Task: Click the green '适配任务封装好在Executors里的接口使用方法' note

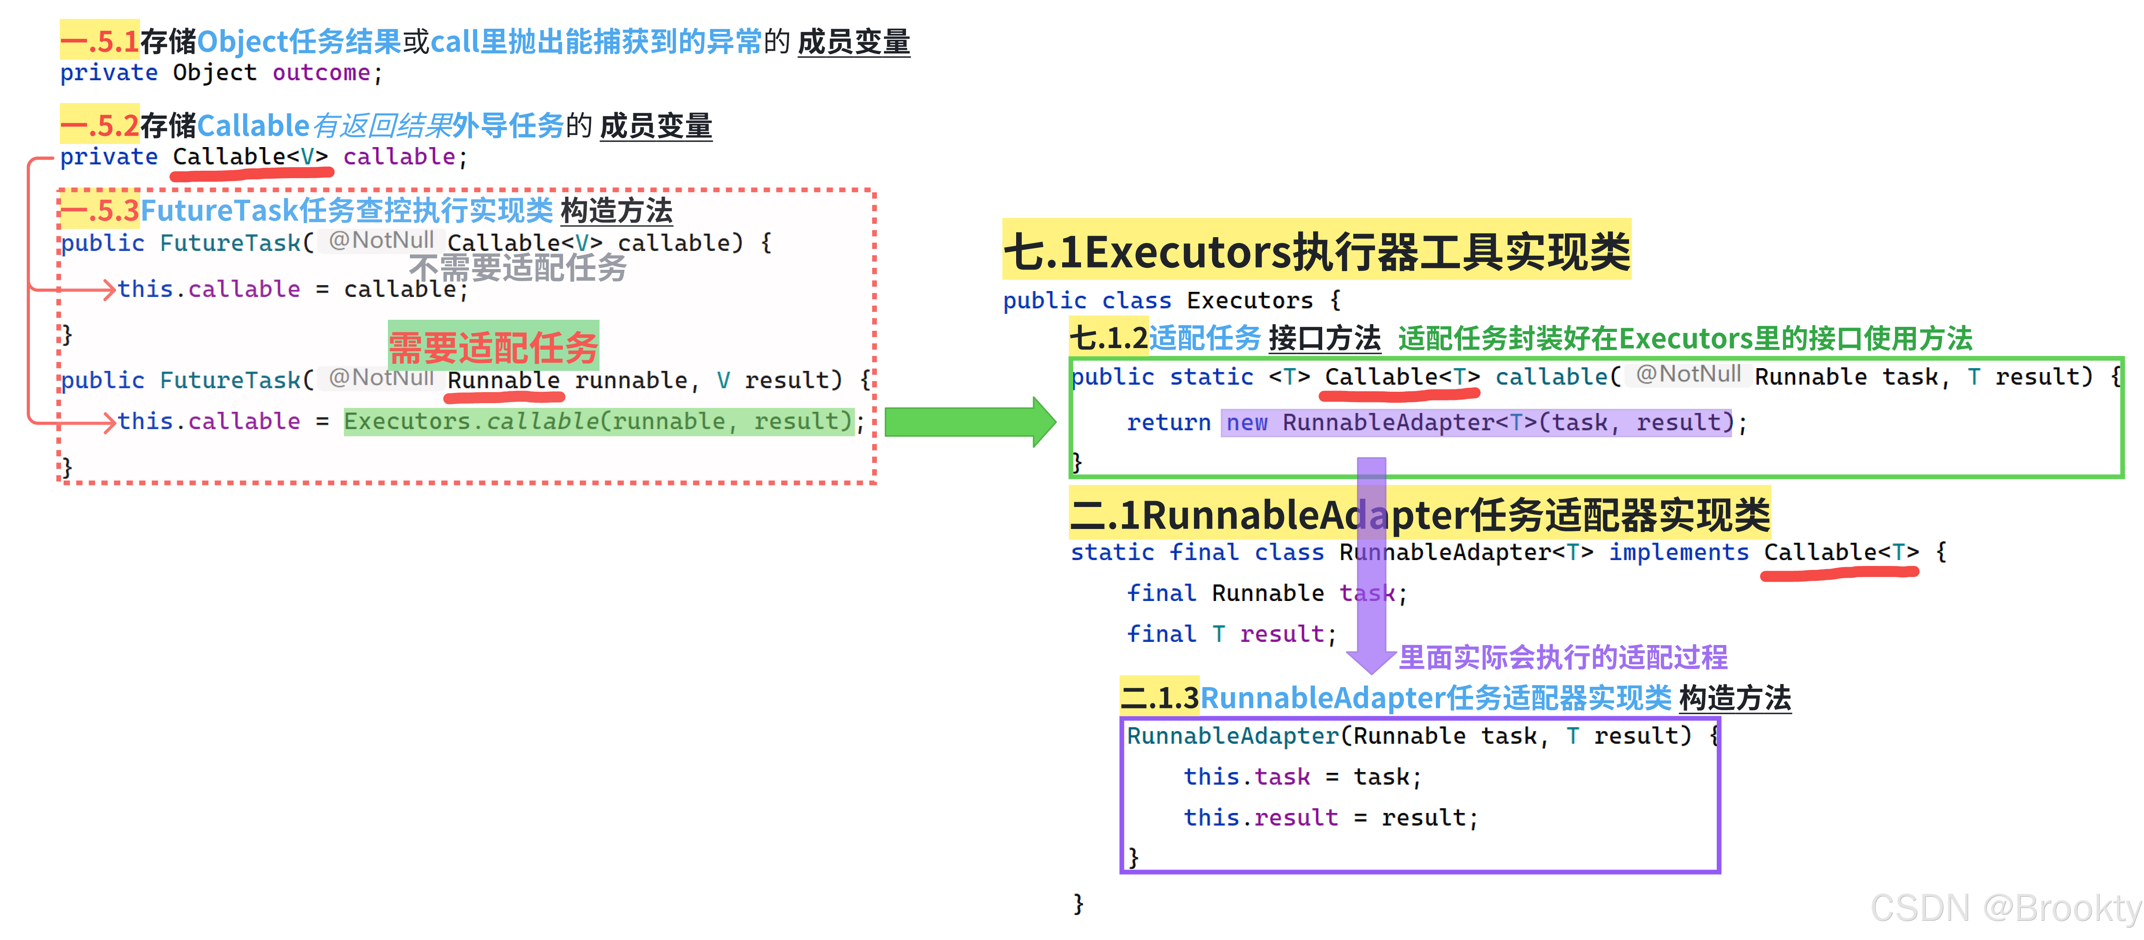Action: tap(1685, 339)
